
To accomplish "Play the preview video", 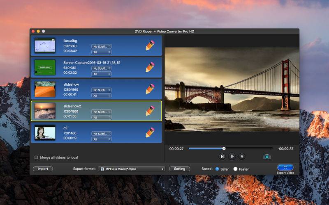I will (232, 157).
